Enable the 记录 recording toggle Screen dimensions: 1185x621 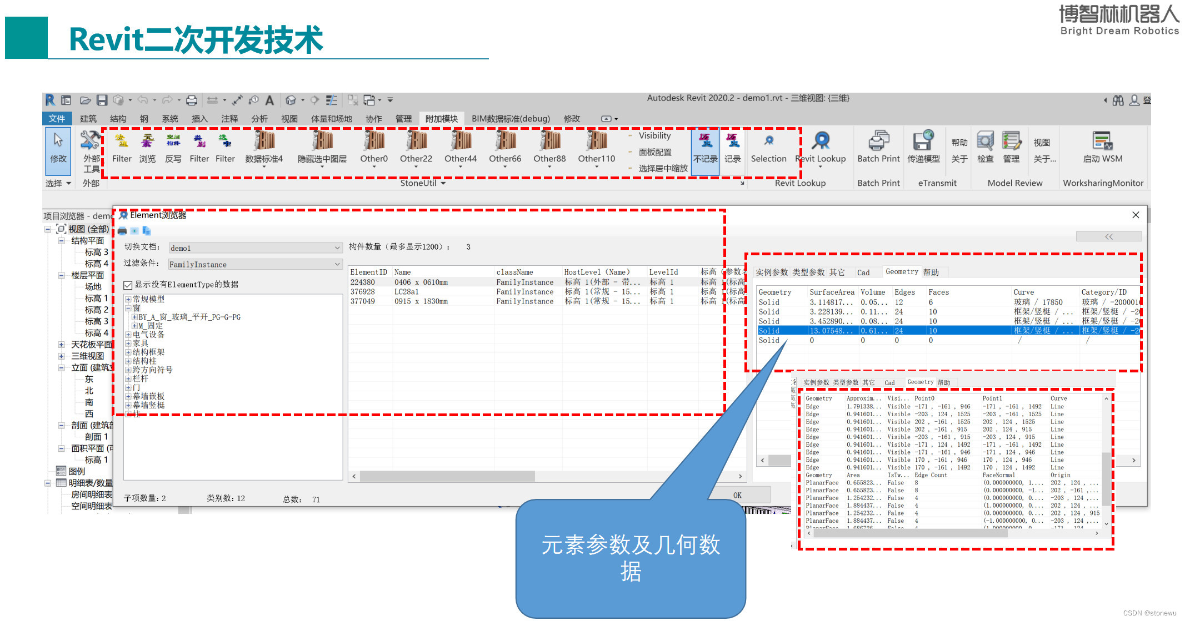click(x=732, y=148)
